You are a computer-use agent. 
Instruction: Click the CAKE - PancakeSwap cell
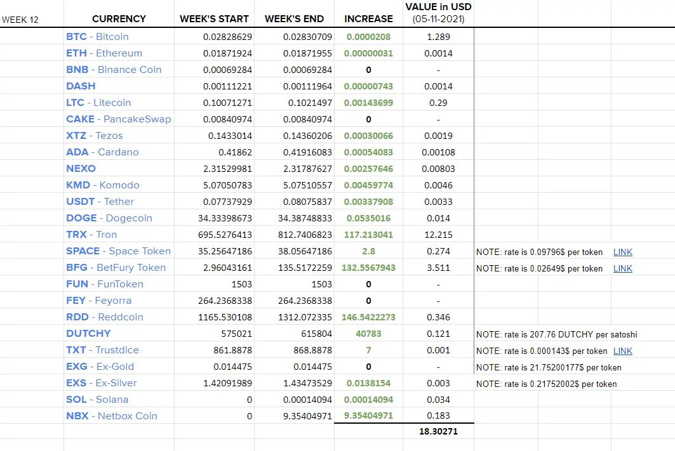(118, 119)
